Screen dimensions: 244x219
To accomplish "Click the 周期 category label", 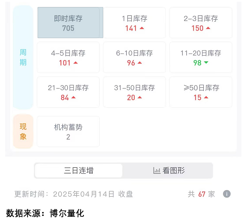I will [23, 57].
